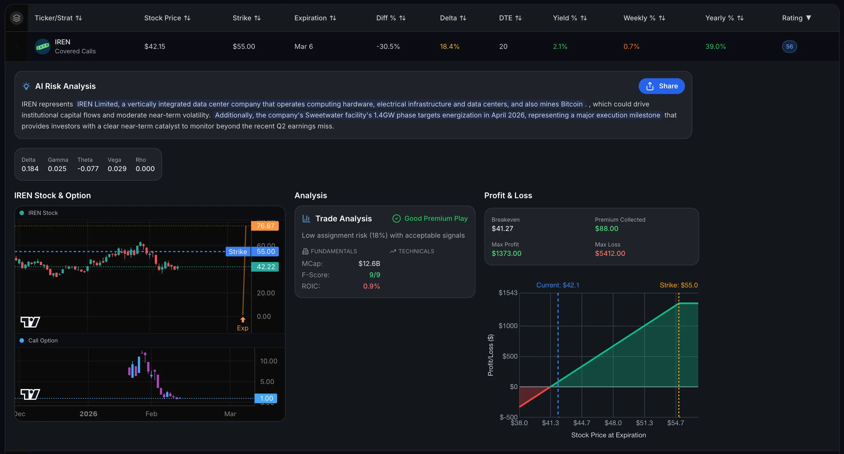Click the -30.5% diff cell
844x454 pixels.
(388, 47)
